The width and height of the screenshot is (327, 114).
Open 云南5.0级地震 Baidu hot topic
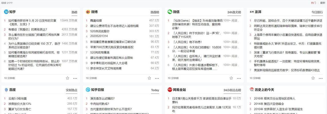pos(17,98)
